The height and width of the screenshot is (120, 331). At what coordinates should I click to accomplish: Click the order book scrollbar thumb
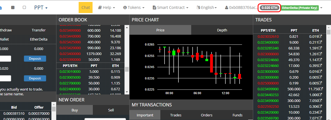point(127,69)
